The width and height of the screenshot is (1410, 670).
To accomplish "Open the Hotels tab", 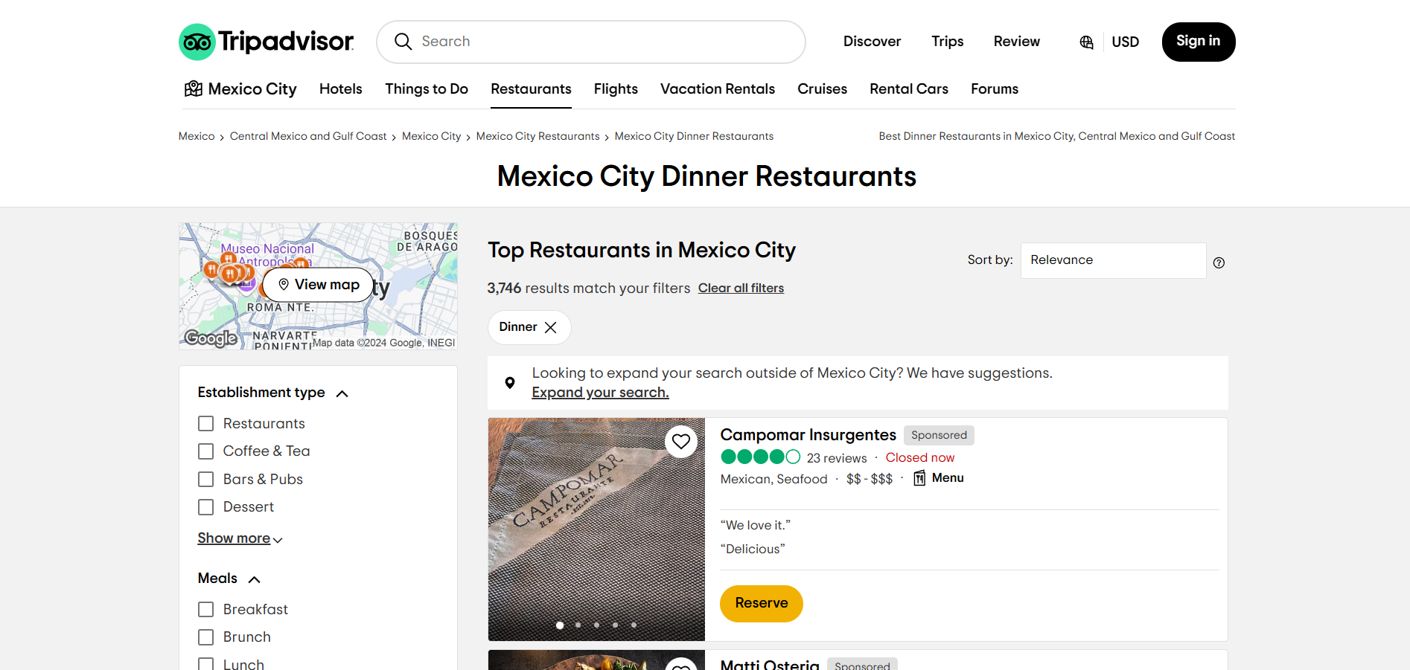I will pos(341,89).
